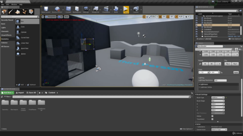
Task: Select the rotate gizmo viewport icon
Action: point(147,17)
